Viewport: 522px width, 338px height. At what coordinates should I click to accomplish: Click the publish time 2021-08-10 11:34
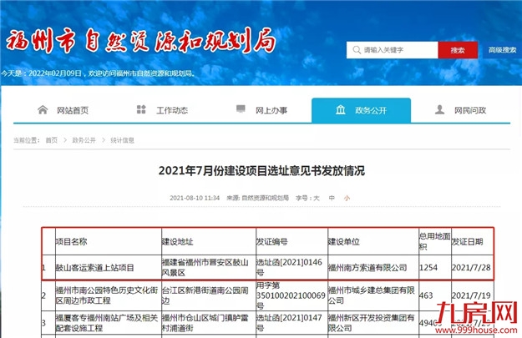point(195,198)
